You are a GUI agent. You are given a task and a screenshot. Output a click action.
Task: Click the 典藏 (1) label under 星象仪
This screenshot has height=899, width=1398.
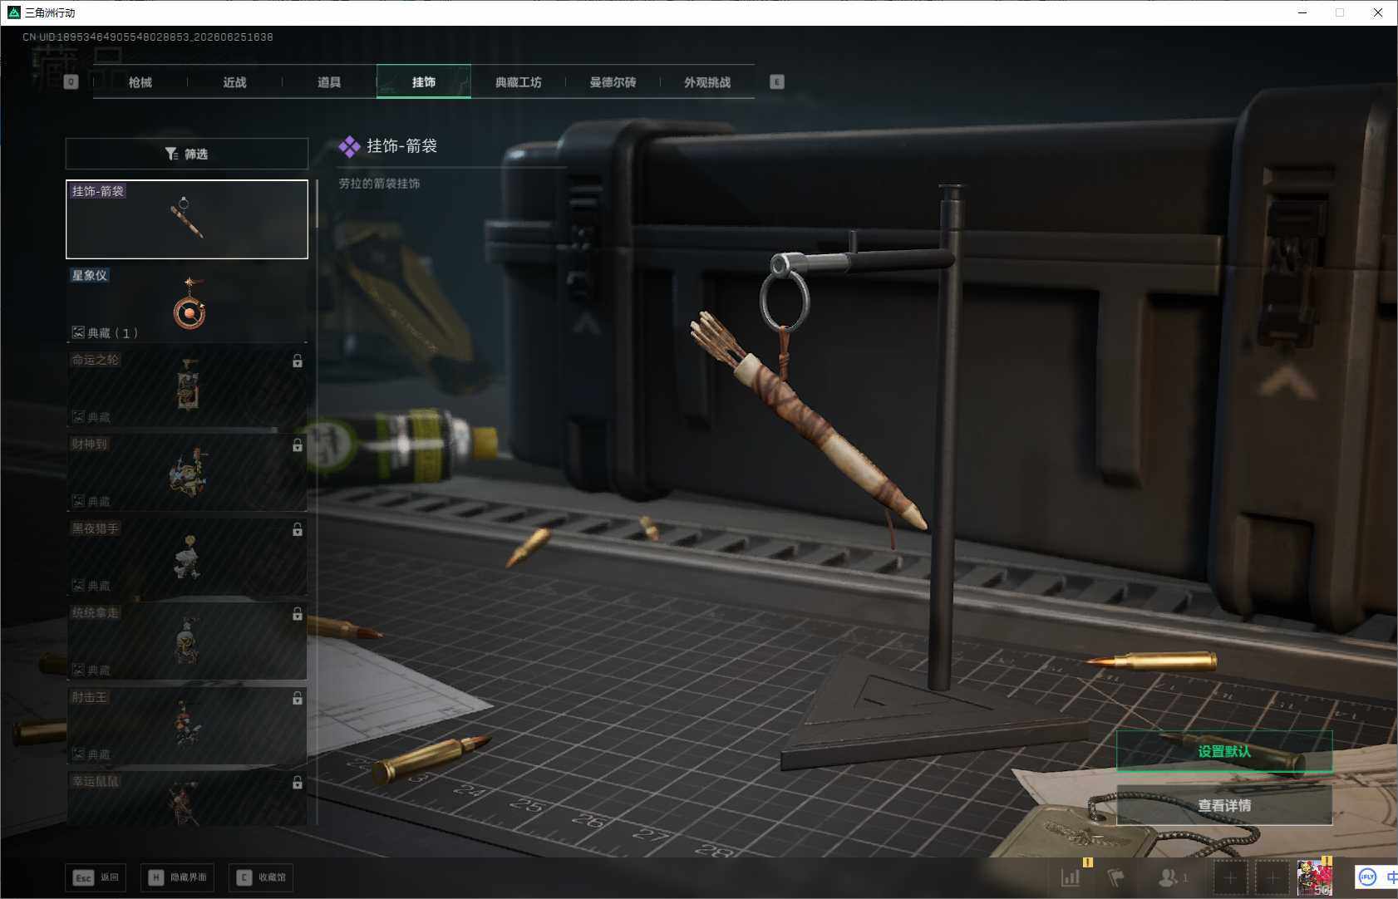pos(112,333)
